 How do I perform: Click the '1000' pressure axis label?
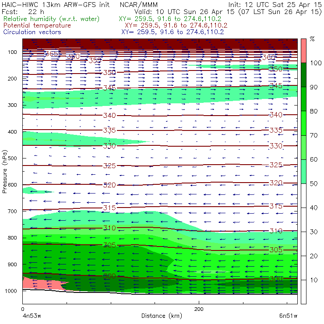11,291
